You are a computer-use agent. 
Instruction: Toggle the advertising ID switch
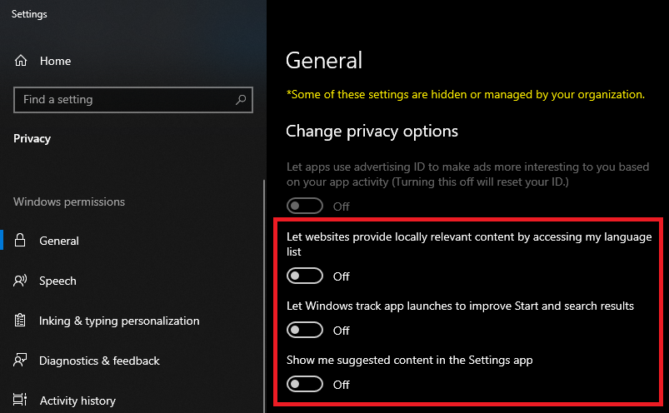coord(304,206)
